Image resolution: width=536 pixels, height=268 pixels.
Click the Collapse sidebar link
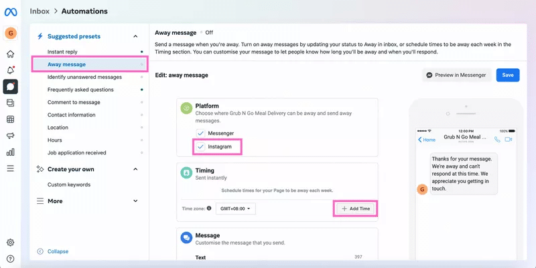[x=58, y=251]
